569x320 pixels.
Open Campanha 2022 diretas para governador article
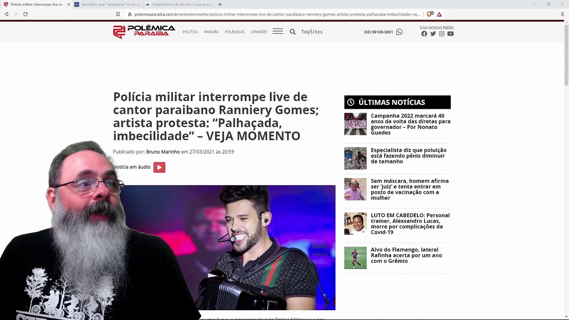[411, 124]
